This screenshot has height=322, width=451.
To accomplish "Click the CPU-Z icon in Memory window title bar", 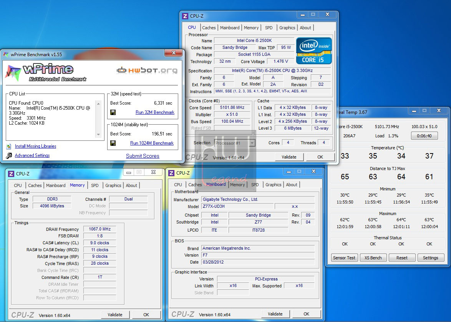I will [11, 174].
